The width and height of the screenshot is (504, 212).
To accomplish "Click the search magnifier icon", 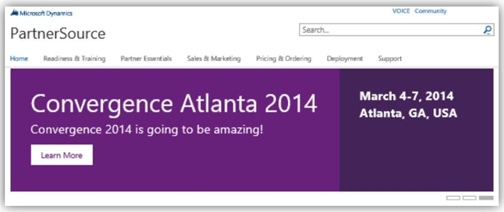I will tap(487, 29).
